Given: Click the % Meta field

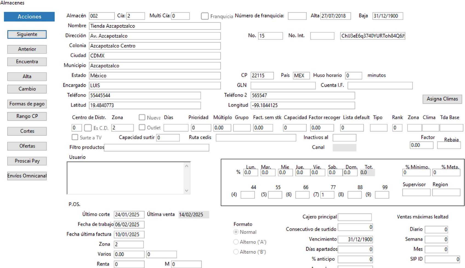Looking at the screenshot, I should [x=446, y=172].
